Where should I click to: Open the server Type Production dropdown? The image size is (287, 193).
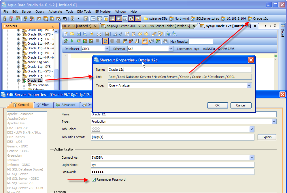pos(274,121)
